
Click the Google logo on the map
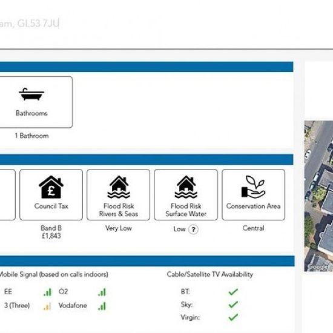pos(318,267)
